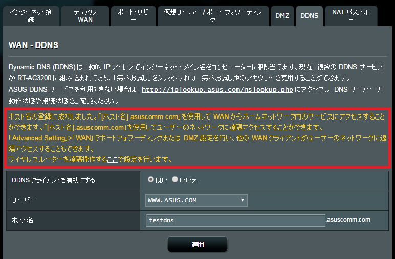Click the ホスト名 row label
The height and width of the screenshot is (259, 395).
23,220
